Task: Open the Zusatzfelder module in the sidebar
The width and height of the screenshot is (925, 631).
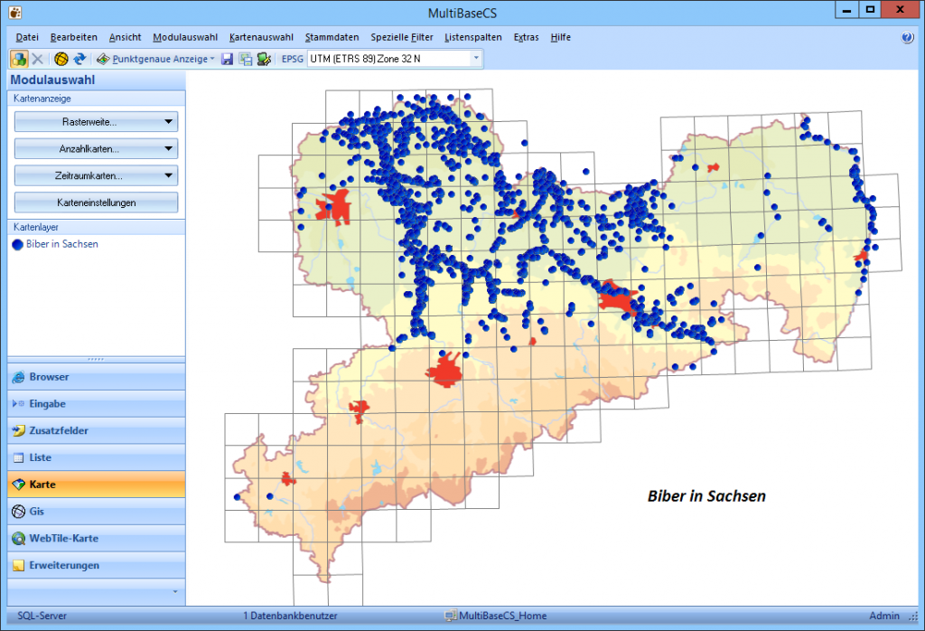Action: coord(96,430)
